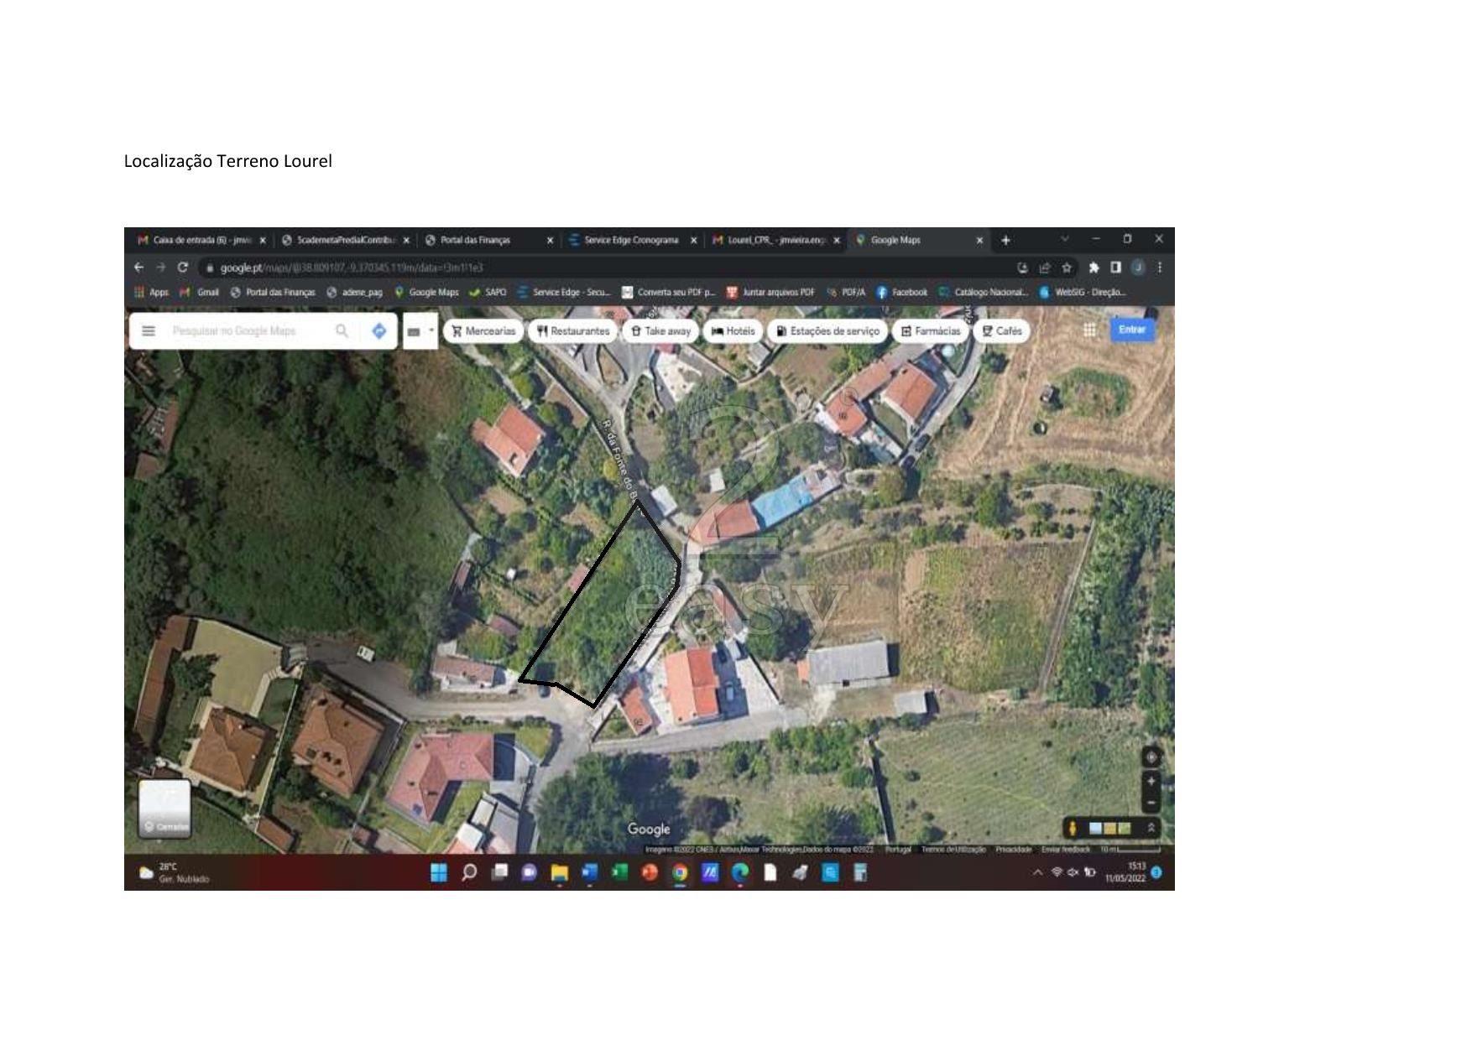Show my location with the compass target icon

(x=1151, y=757)
